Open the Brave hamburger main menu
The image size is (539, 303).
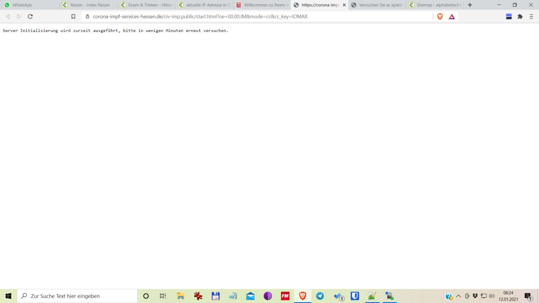pyautogui.click(x=531, y=16)
